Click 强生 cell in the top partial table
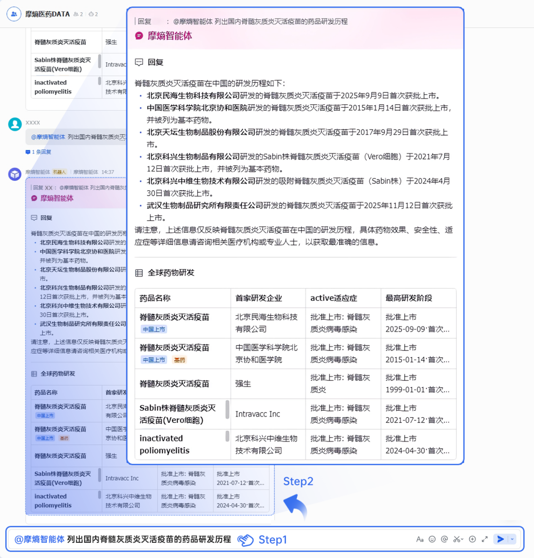The width and height of the screenshot is (534, 558). pyautogui.click(x=114, y=42)
